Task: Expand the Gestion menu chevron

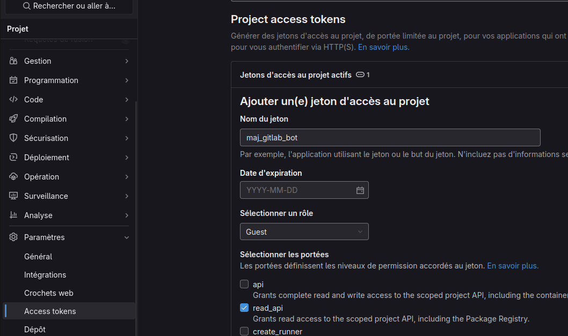Action: pyautogui.click(x=127, y=61)
